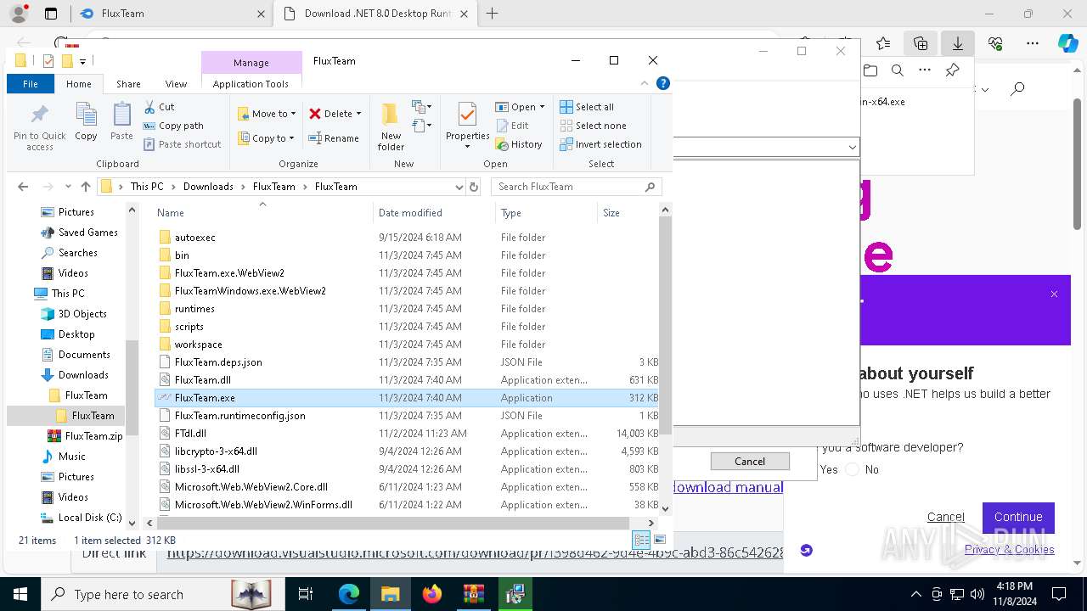
Task: Select the Downloads folder in the navigation tree
Action: point(83,375)
